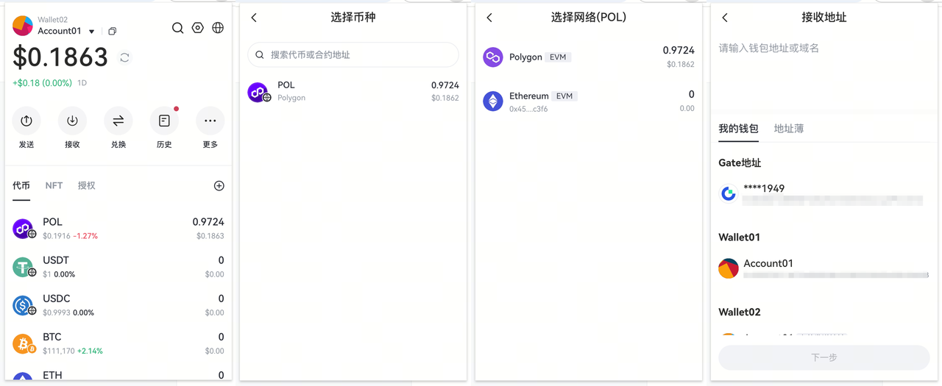Screen dimensions: 942x386
Task: Click the globe network icon
Action: point(218,28)
